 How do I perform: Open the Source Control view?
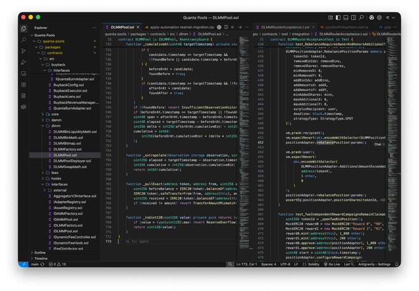[x=23, y=51]
